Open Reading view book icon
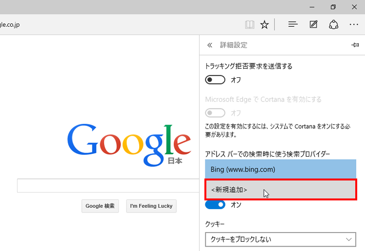Screen dimensions: 365x251 coord(250,24)
